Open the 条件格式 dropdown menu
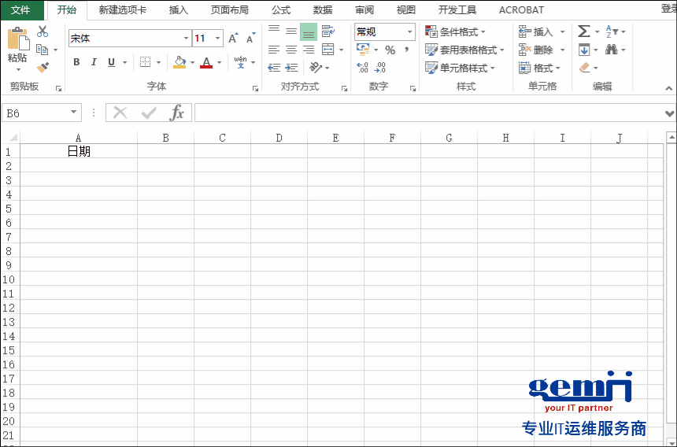677x447 pixels. coord(456,31)
